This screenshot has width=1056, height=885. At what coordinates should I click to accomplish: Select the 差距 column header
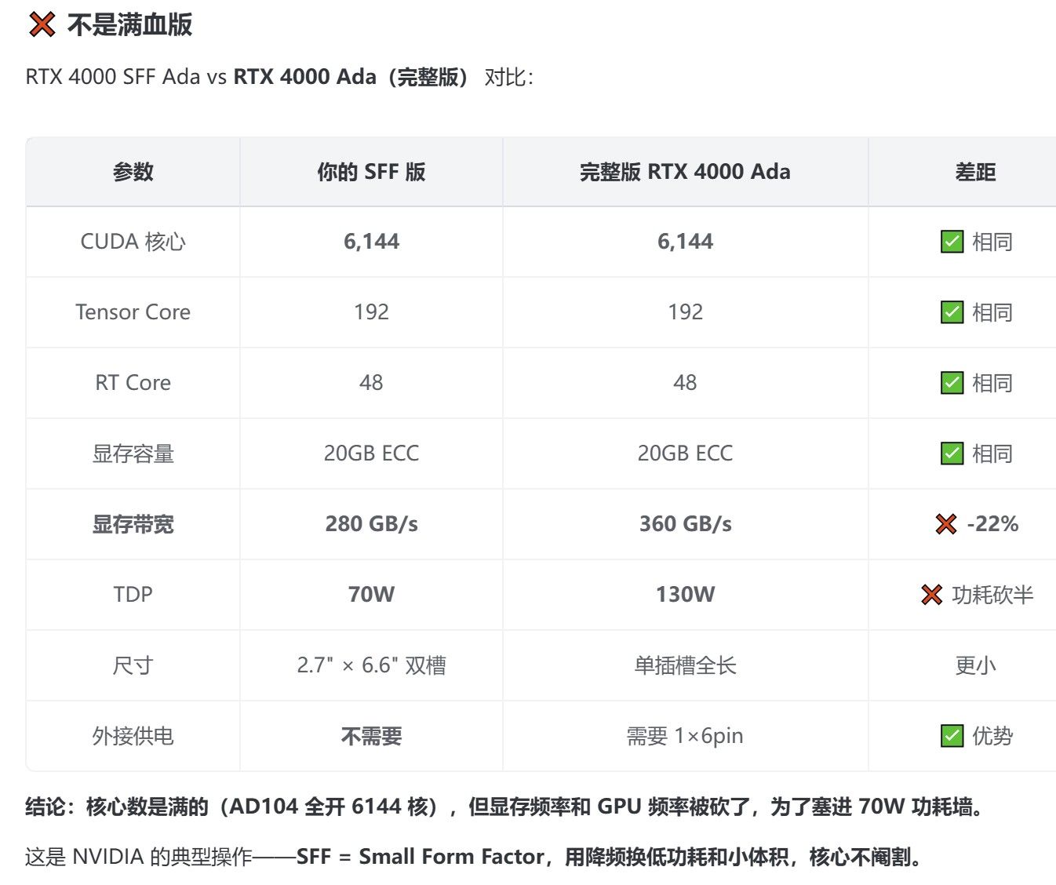[975, 172]
